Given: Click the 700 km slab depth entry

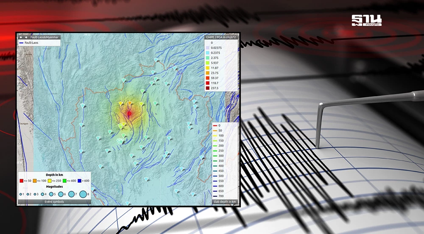Looking at the screenshot, I should [220, 196].
